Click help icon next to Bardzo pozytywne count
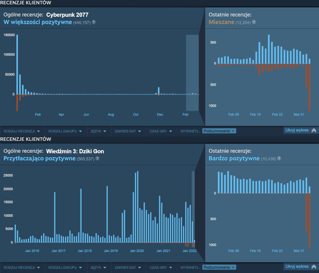Screen dimensions: 319x273 click(279, 158)
